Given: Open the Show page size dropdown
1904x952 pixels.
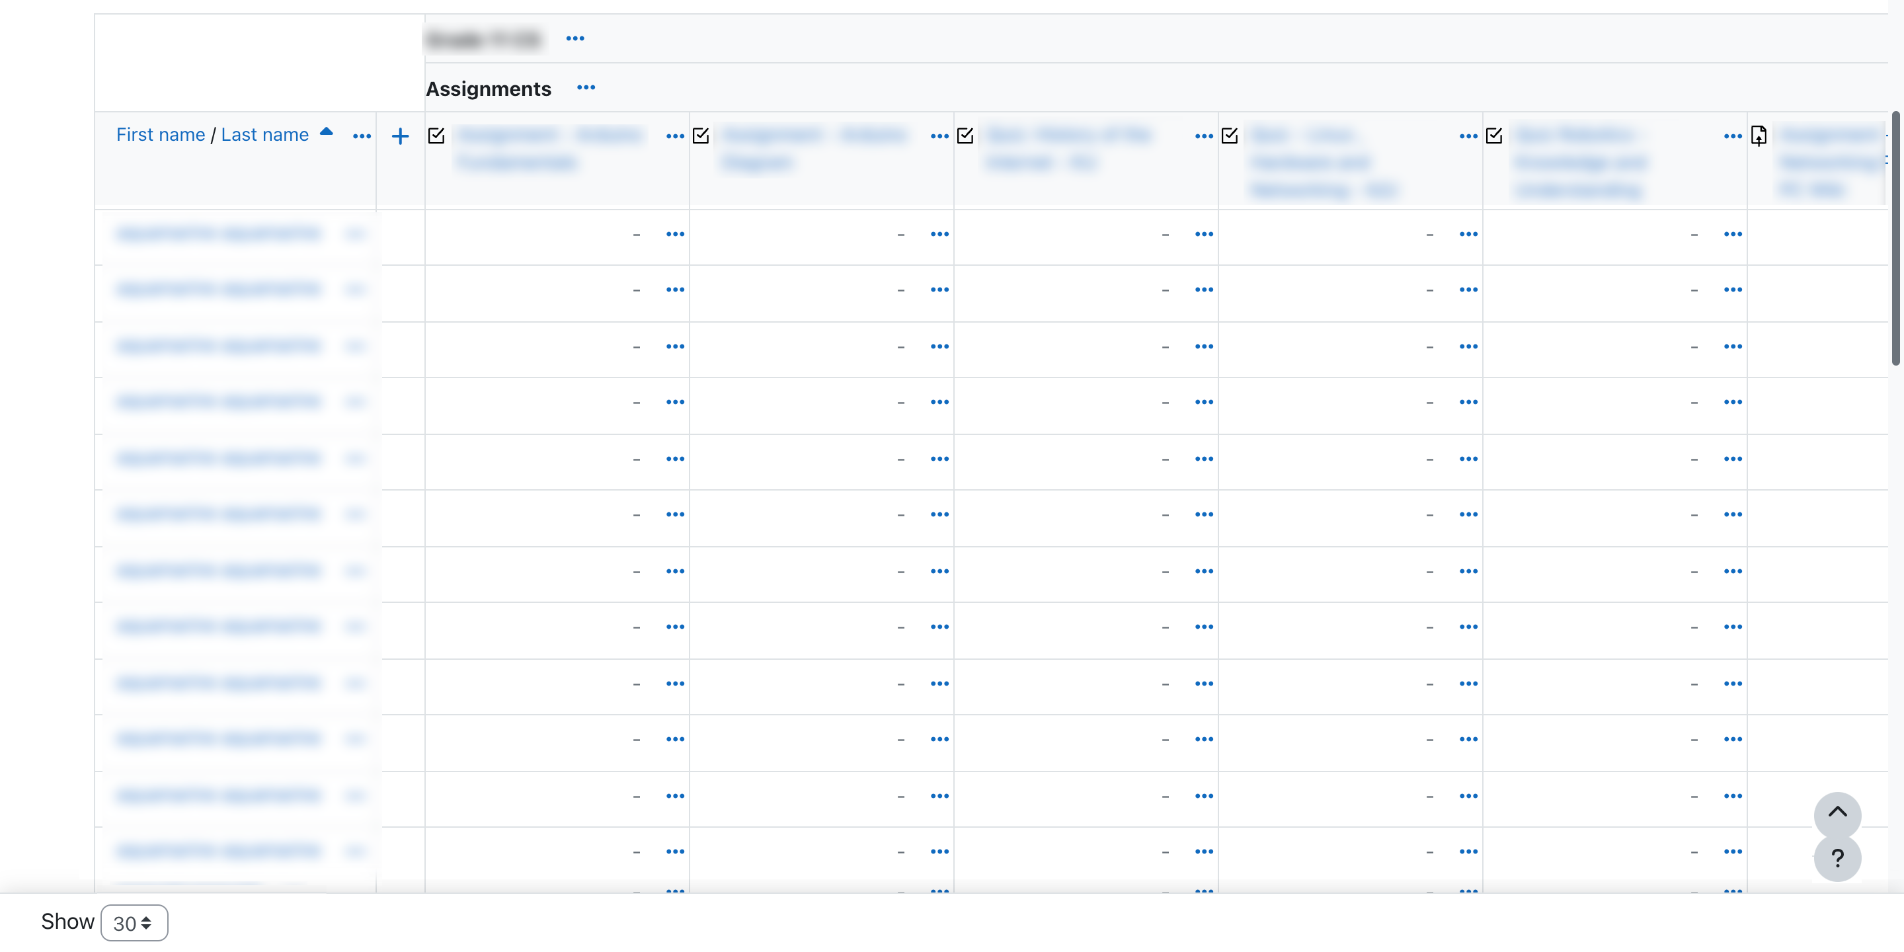Looking at the screenshot, I should pyautogui.click(x=134, y=922).
